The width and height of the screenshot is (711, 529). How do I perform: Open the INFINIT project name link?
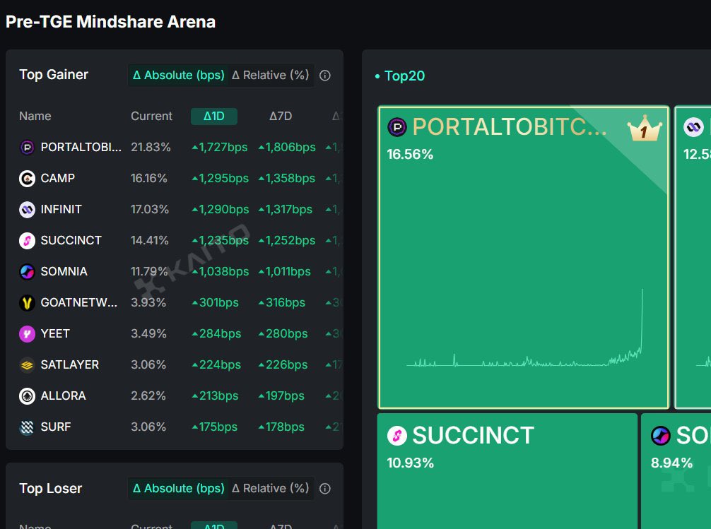point(61,210)
